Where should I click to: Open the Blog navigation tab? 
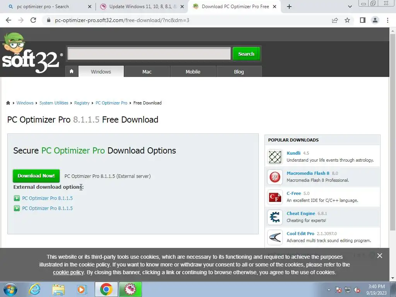click(x=239, y=72)
